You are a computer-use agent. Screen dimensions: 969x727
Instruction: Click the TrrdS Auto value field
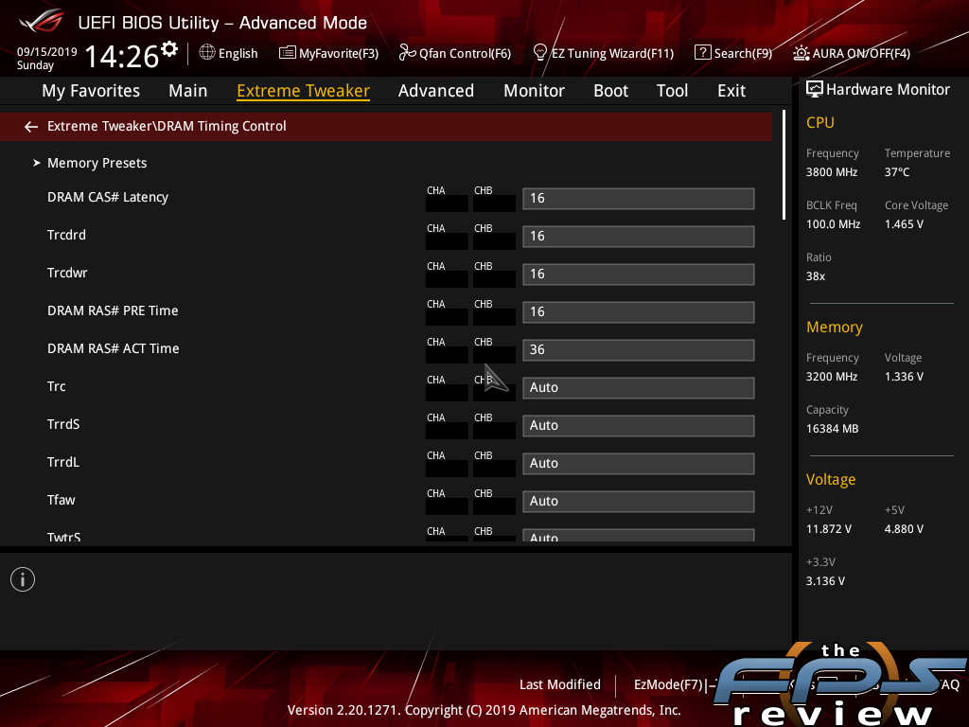pos(639,425)
